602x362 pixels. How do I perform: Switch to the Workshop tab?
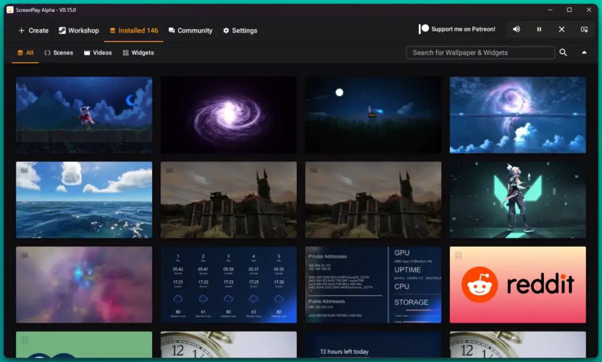click(x=79, y=31)
